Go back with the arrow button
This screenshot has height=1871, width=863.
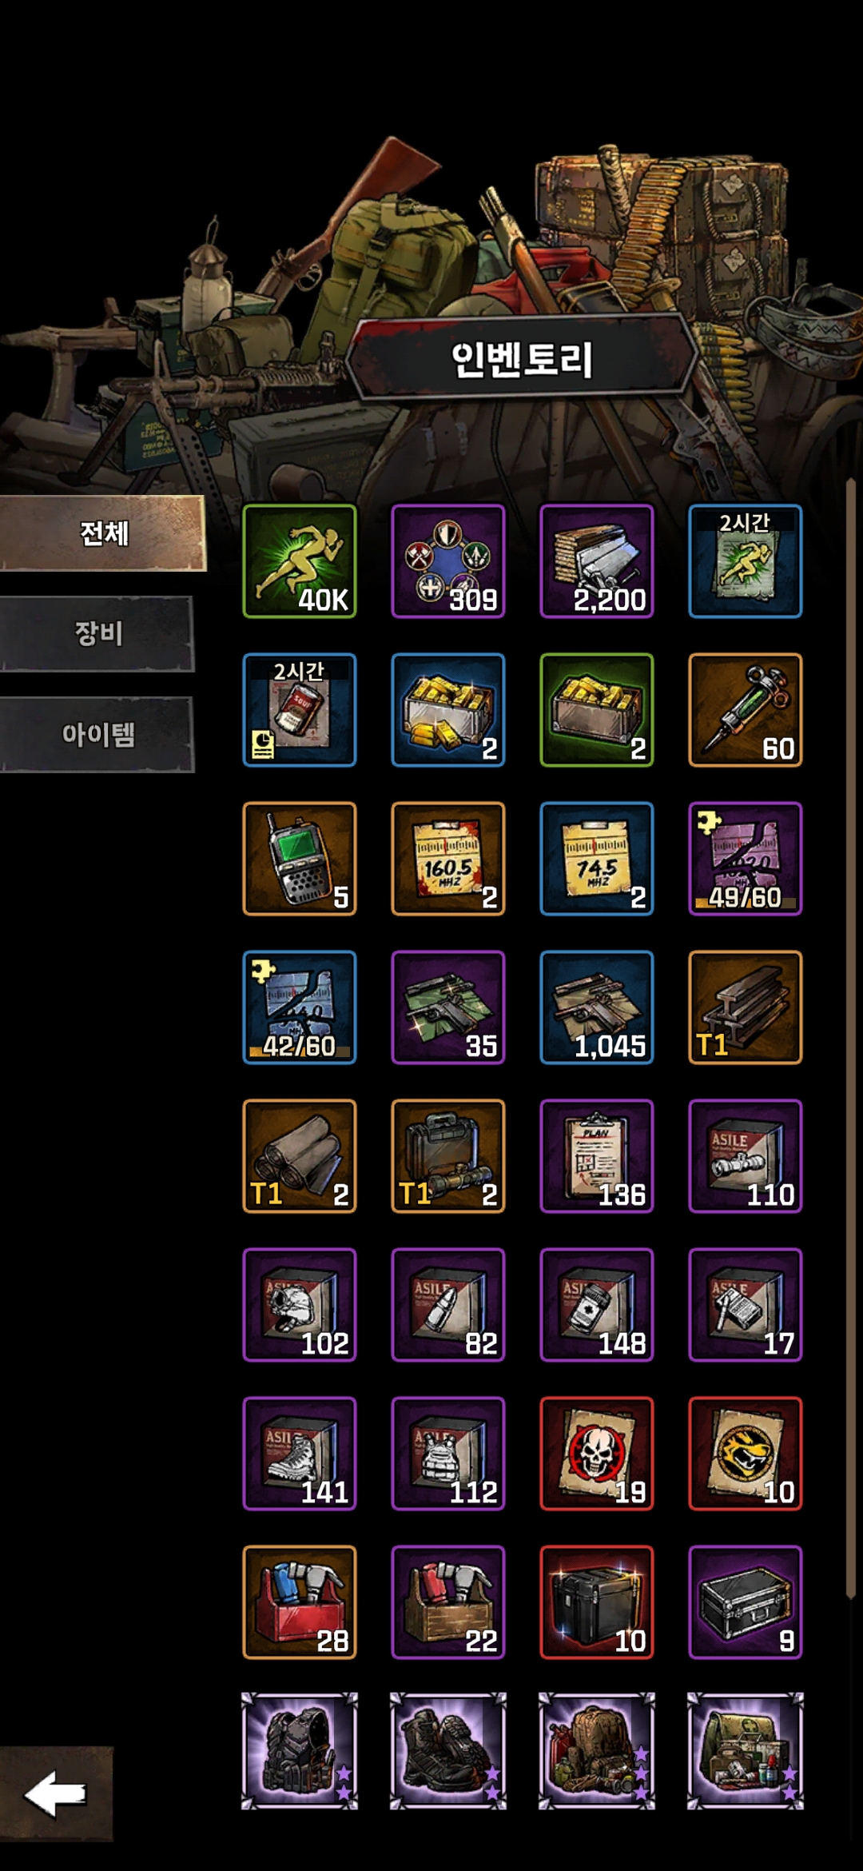(x=56, y=1794)
